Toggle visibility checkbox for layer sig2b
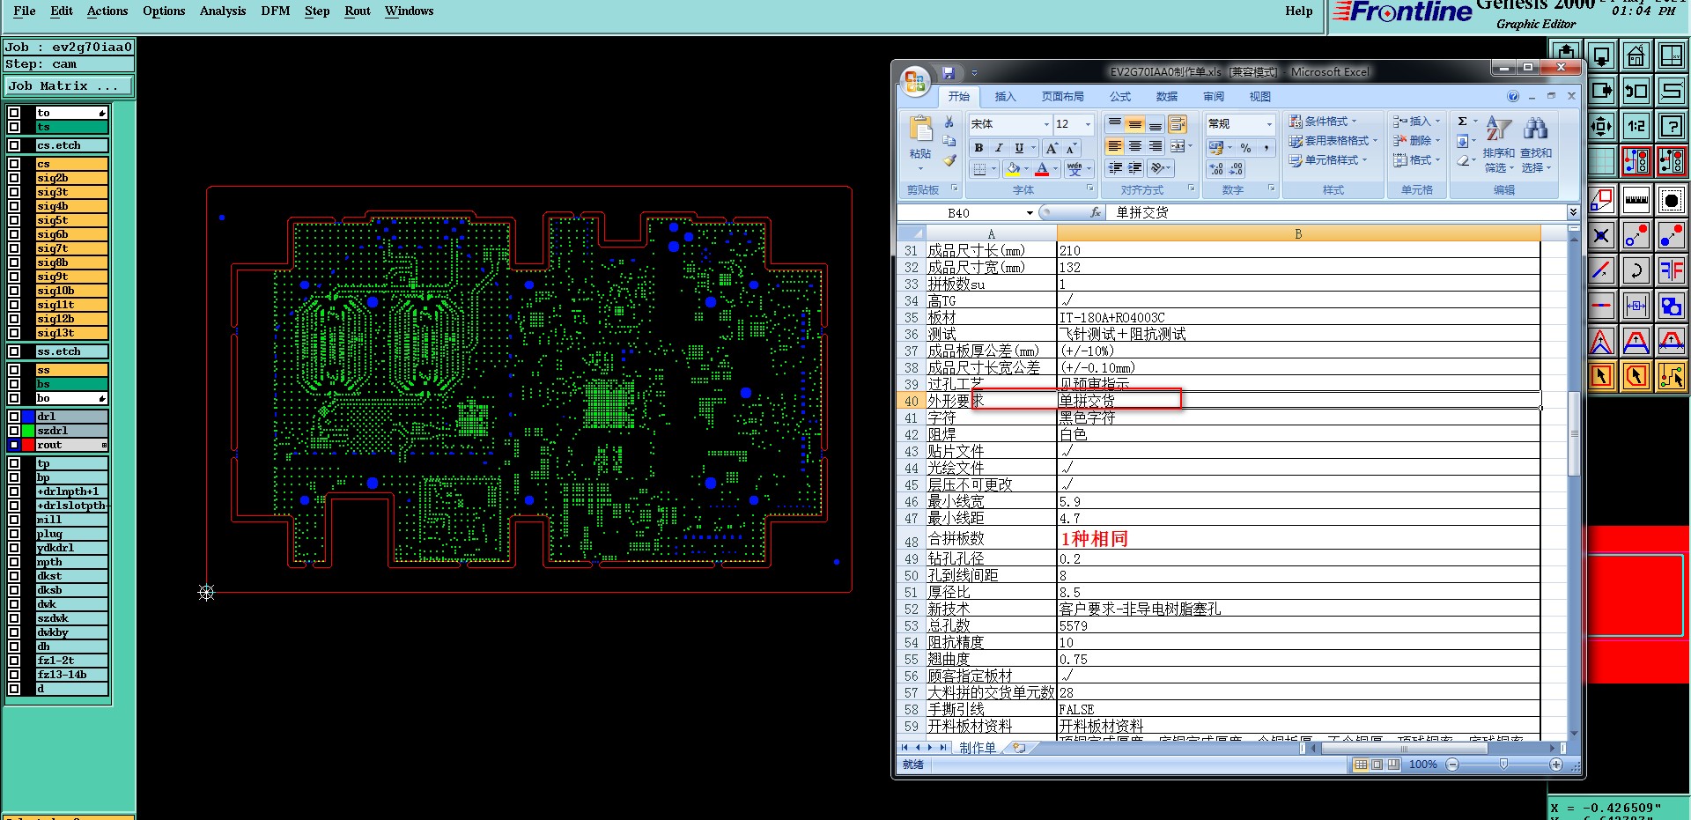This screenshot has height=820, width=1691. pyautogui.click(x=14, y=178)
